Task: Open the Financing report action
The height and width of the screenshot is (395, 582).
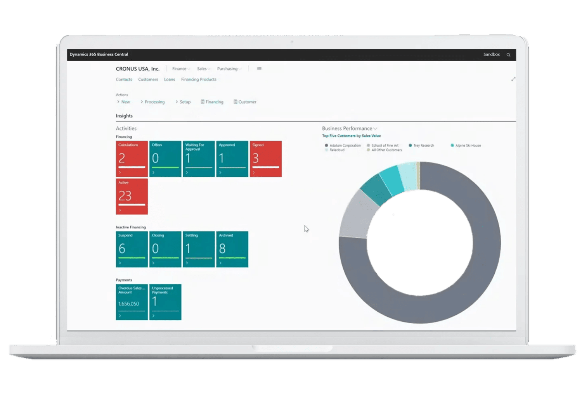Action: tap(212, 102)
